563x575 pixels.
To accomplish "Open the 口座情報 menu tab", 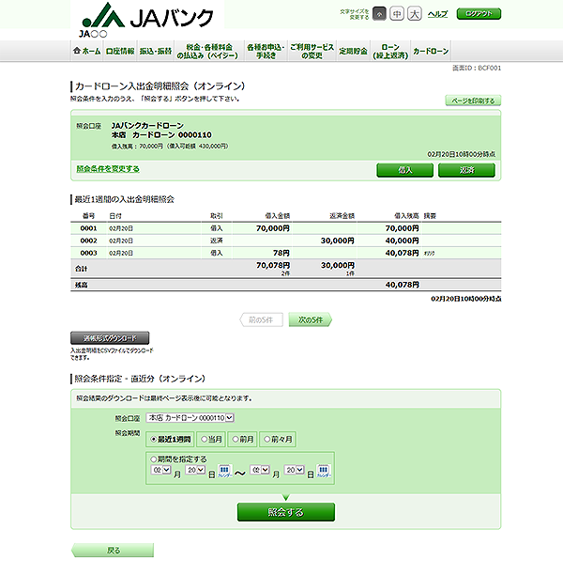I will click(x=120, y=51).
